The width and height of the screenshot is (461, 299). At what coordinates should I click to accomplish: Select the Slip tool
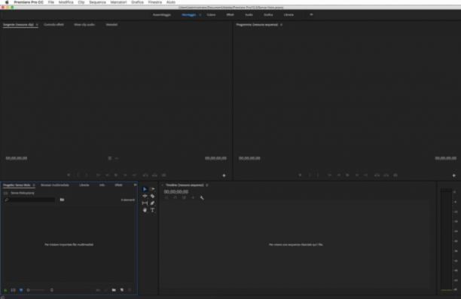(145, 203)
